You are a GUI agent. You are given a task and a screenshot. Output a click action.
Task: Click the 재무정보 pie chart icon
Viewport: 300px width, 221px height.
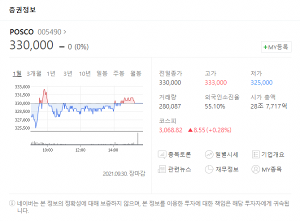click(209, 169)
